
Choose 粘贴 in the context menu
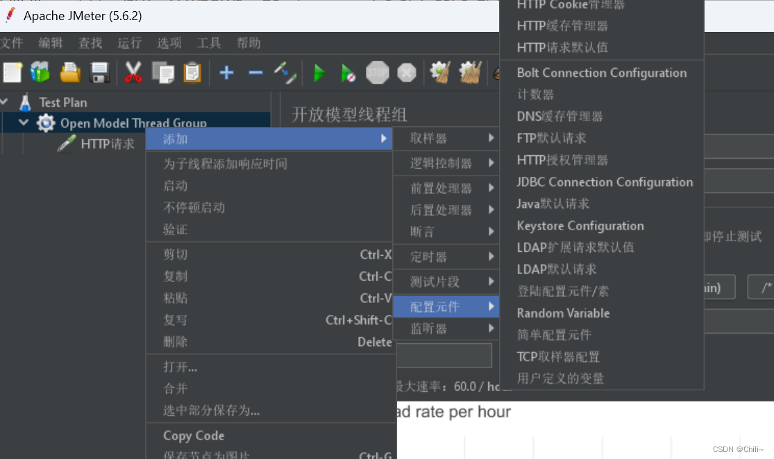tap(269, 297)
